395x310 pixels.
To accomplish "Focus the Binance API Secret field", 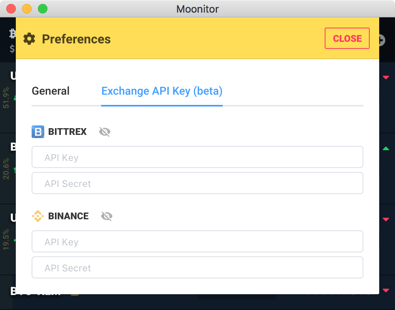I will [197, 267].
